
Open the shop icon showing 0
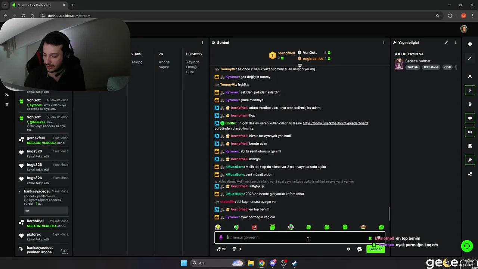[237, 249]
